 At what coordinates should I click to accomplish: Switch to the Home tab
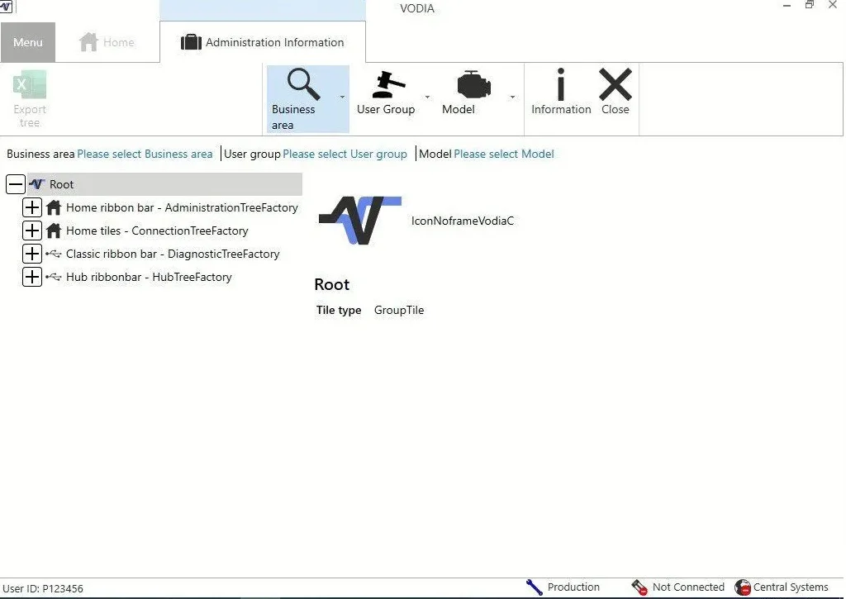coord(107,42)
